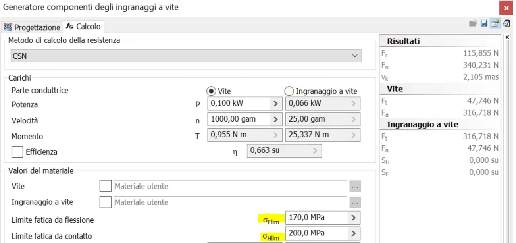Close the worm gear generator dialog
Screen dimensions: 516x243
[506, 8]
